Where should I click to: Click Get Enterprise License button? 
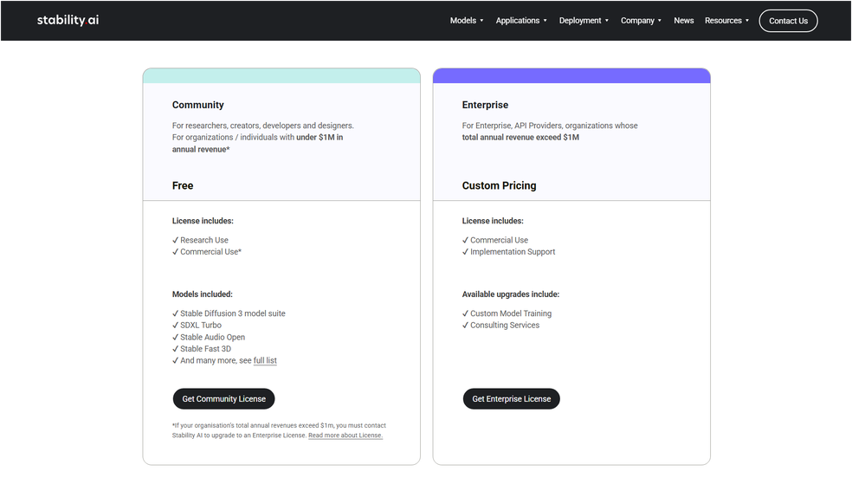tap(511, 399)
